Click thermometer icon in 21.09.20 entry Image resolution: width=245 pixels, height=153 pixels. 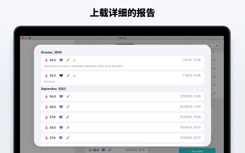46,138
